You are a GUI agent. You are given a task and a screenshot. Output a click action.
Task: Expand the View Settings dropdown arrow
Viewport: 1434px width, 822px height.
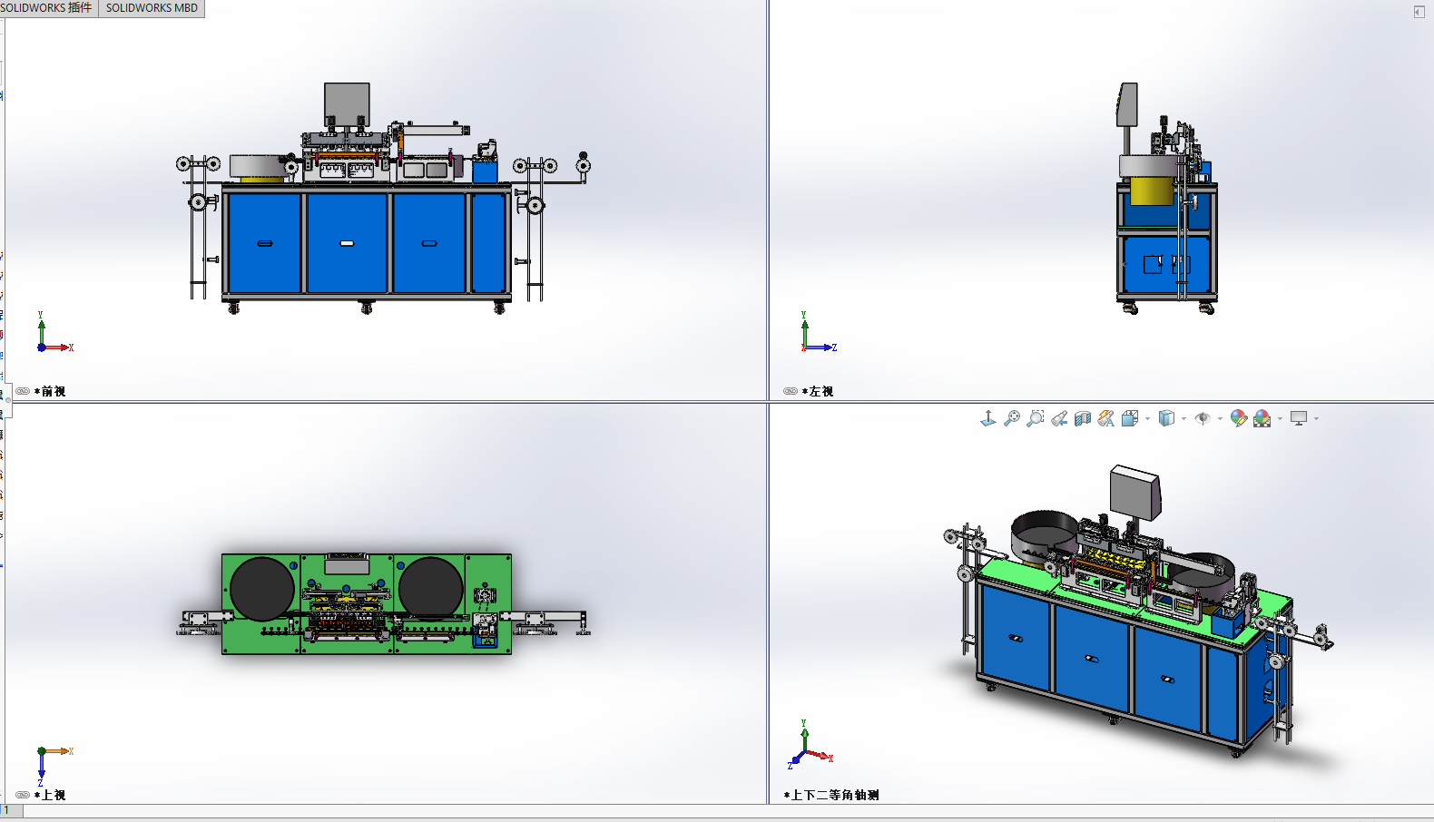(x=1316, y=419)
